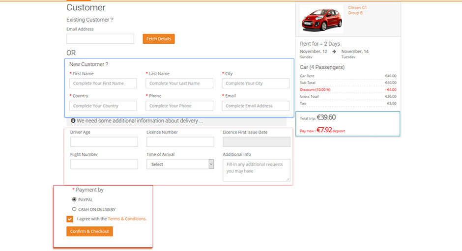Choose CASH ON DELIVERY payment option
Viewport: 462px width, 251px height.
pyautogui.click(x=74, y=209)
